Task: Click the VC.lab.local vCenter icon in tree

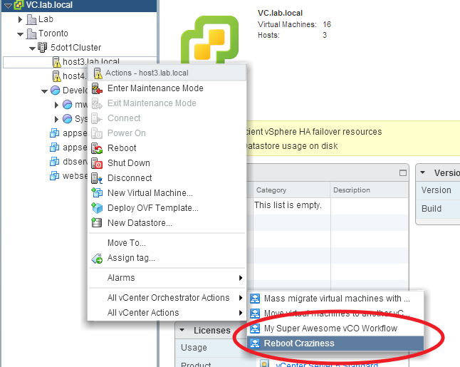Action: point(19,5)
